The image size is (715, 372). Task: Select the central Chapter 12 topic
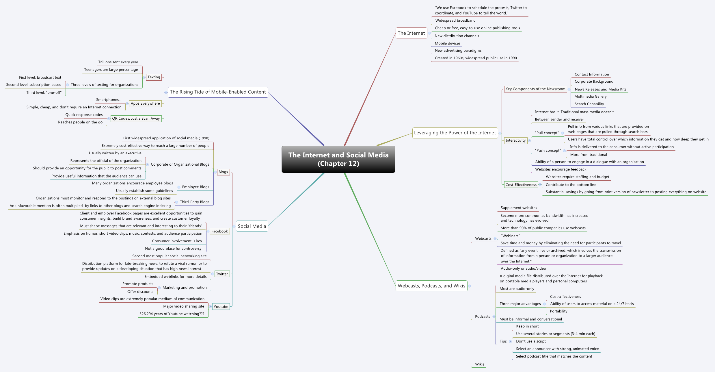(338, 159)
